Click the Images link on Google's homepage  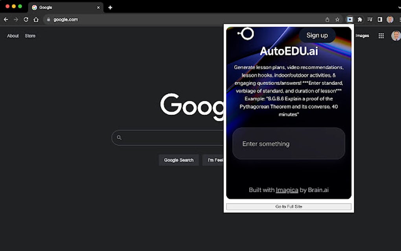[x=362, y=35]
